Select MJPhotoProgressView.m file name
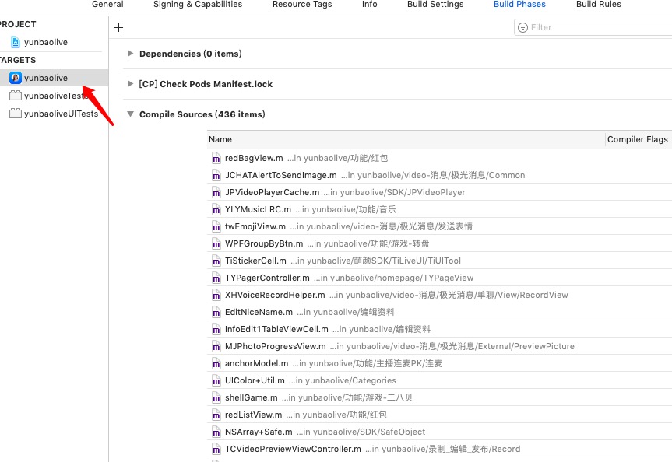The width and height of the screenshot is (672, 462). click(275, 346)
